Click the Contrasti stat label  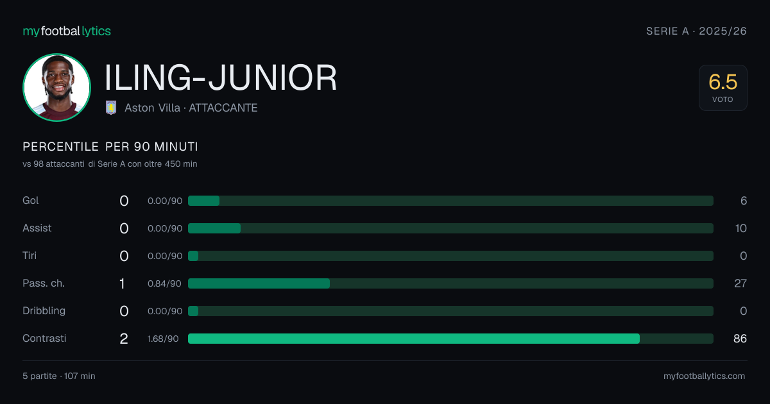(44, 339)
